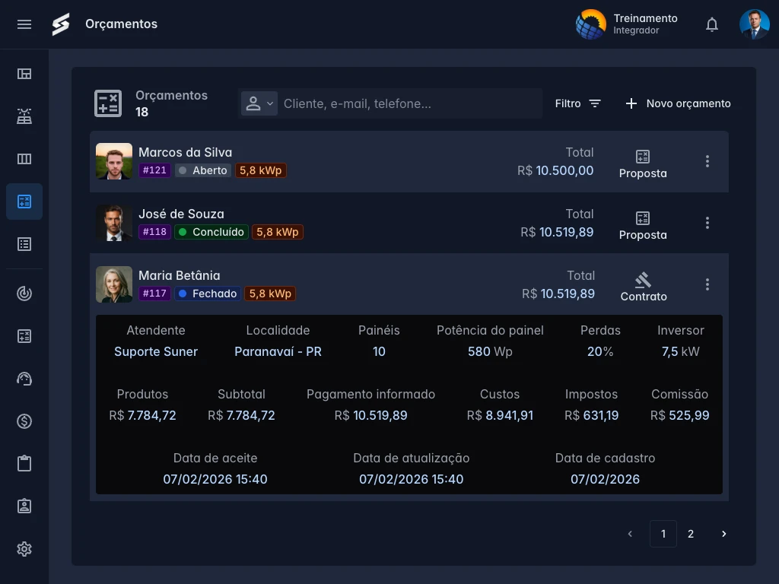Image resolution: width=779 pixels, height=584 pixels.
Task: Open the three-dot menu for Marcos da Silva
Action: [x=707, y=161]
